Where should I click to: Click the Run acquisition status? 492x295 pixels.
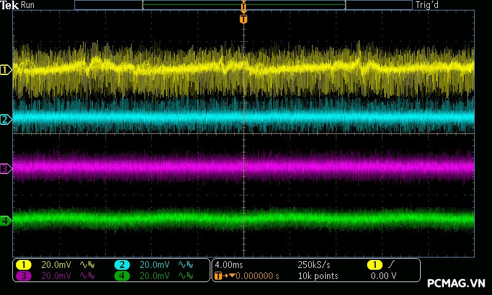point(28,6)
